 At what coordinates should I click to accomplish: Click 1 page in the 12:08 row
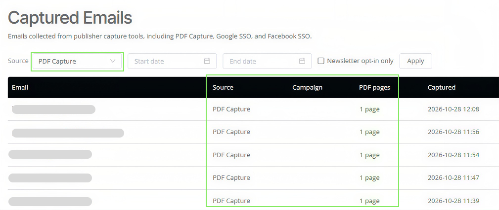[x=369, y=109]
